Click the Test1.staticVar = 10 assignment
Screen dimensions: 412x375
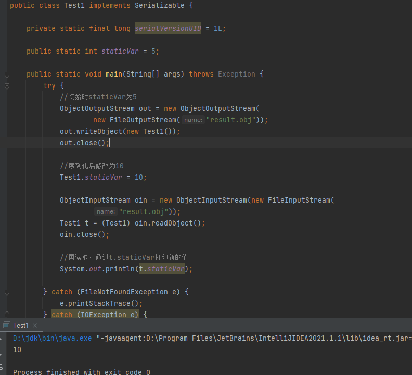point(104,177)
